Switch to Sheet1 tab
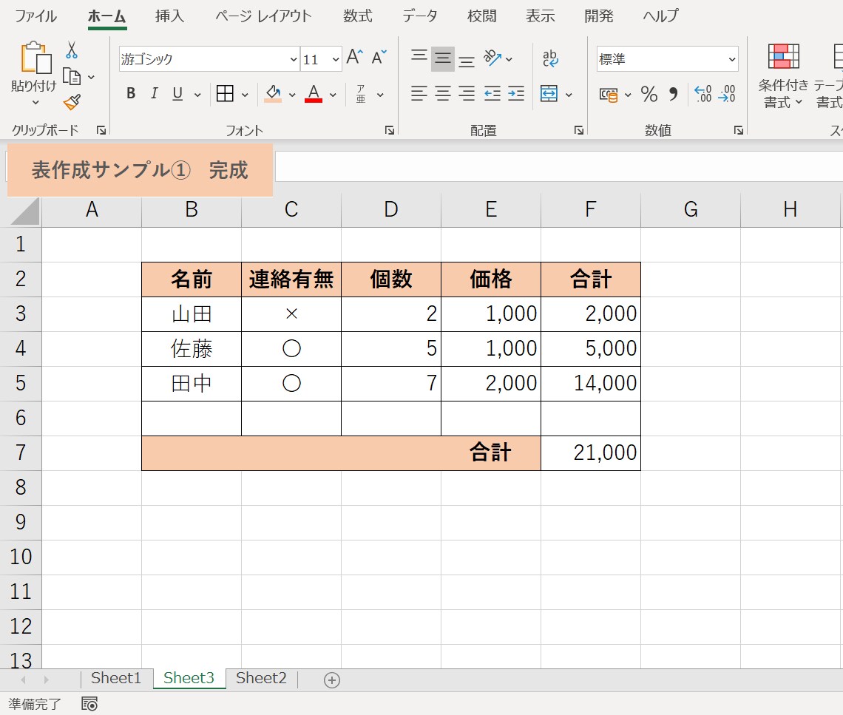The width and height of the screenshot is (843, 715). click(x=116, y=678)
